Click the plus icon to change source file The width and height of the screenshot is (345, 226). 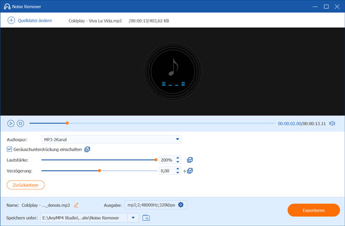[x=11, y=21]
